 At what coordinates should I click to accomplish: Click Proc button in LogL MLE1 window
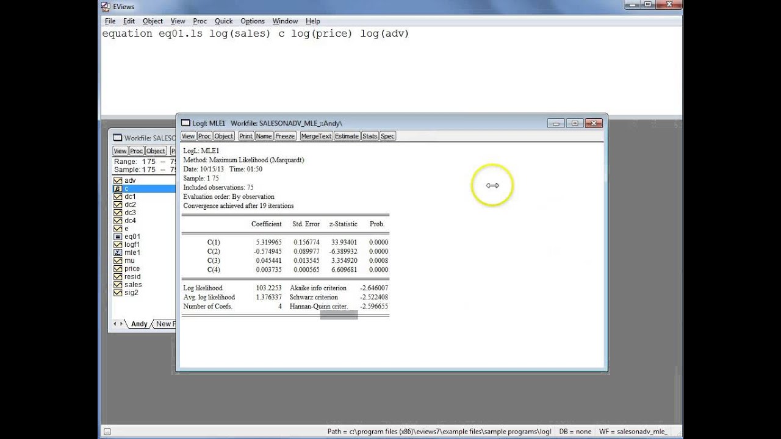tap(204, 136)
